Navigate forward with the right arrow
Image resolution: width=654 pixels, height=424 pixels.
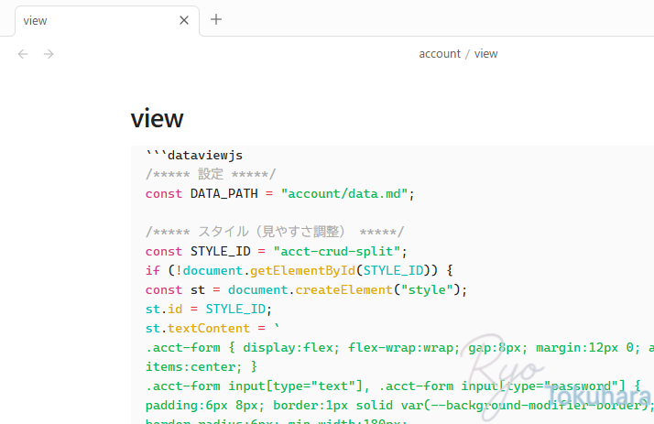pyautogui.click(x=49, y=54)
